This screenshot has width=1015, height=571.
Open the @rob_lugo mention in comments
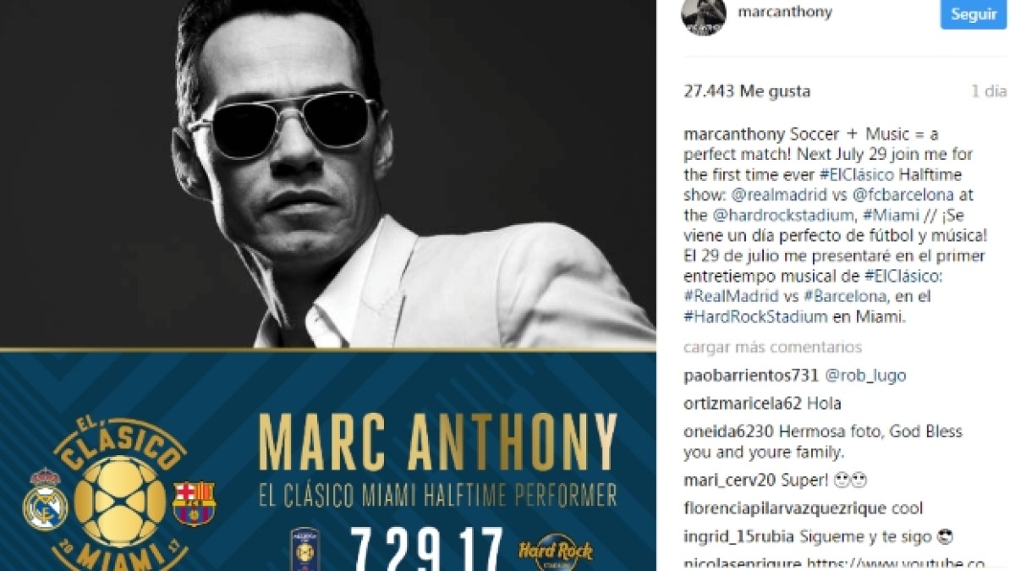(865, 376)
